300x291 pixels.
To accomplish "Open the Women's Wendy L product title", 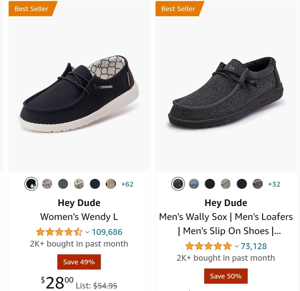I will coord(79,217).
